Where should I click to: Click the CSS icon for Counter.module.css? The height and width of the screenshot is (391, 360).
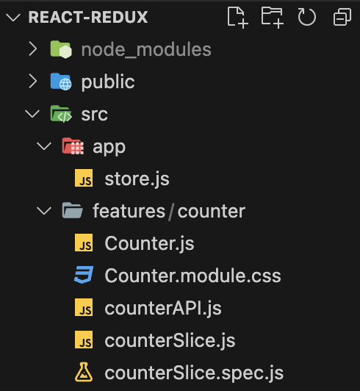[84, 275]
